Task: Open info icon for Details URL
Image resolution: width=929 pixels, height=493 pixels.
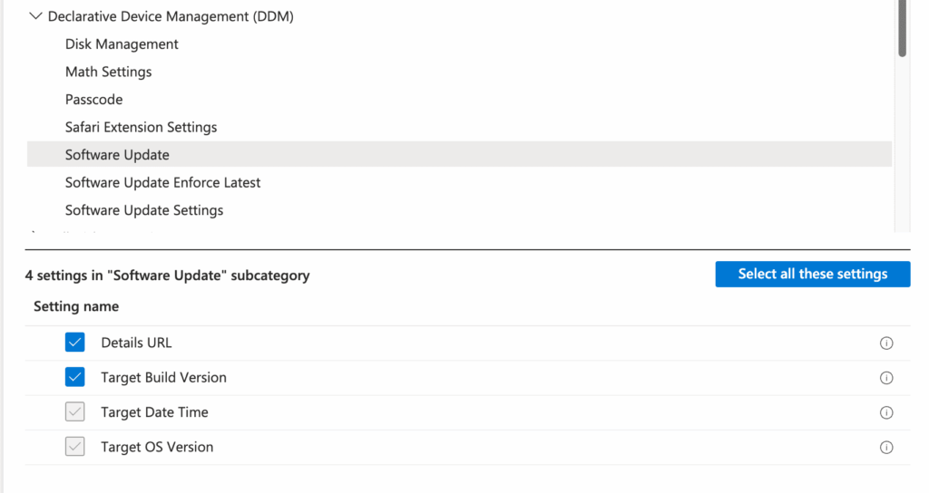Action: (886, 343)
